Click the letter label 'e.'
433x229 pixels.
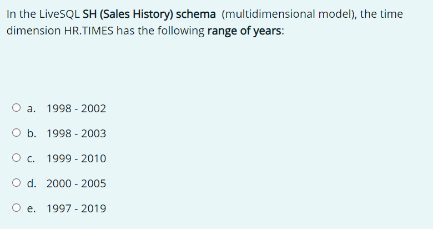click(31, 209)
